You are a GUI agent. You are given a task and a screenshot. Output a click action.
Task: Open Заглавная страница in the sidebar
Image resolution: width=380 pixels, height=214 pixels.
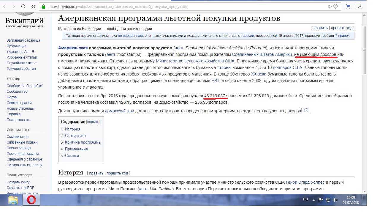pos(23,40)
